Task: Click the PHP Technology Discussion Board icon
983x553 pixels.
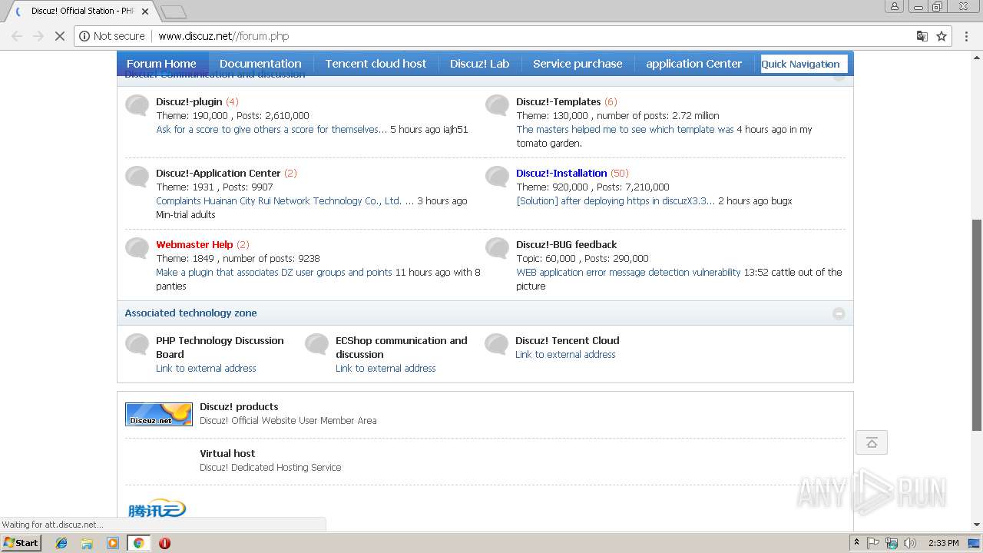Action: pos(137,344)
